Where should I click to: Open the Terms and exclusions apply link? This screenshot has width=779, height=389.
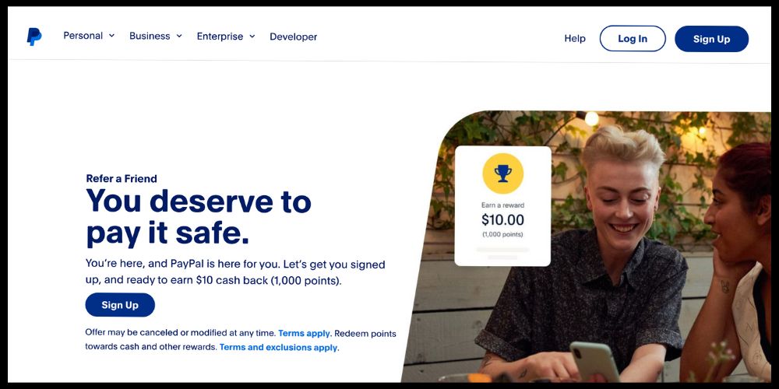pos(278,348)
